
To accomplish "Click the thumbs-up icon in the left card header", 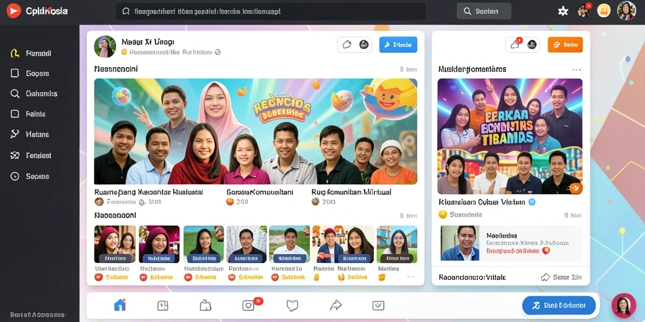I will (x=347, y=45).
